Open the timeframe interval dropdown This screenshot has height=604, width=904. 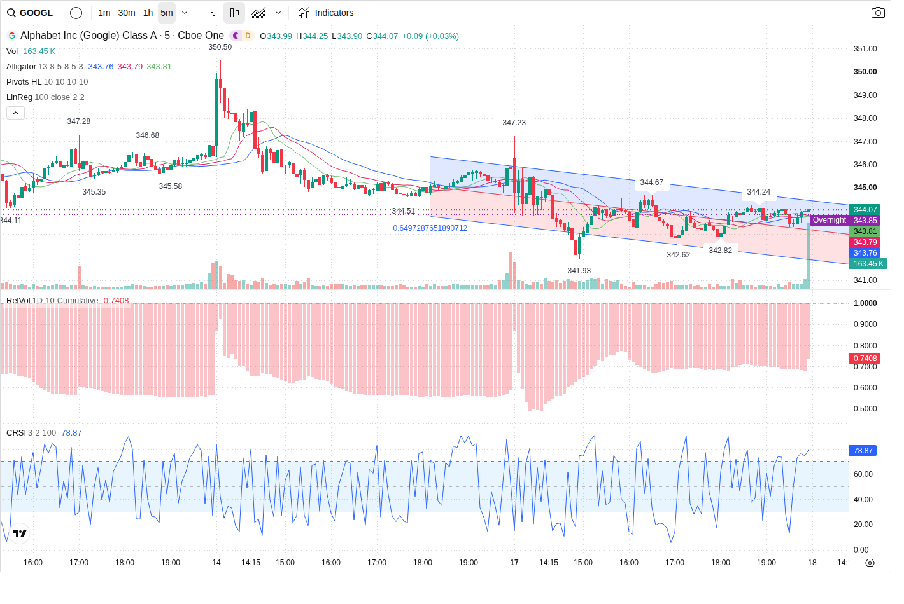point(185,13)
